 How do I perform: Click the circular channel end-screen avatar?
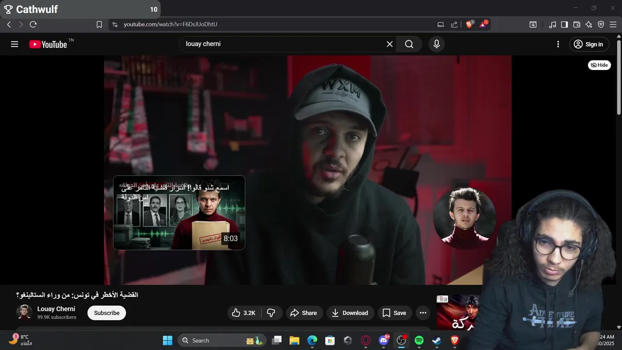465,218
